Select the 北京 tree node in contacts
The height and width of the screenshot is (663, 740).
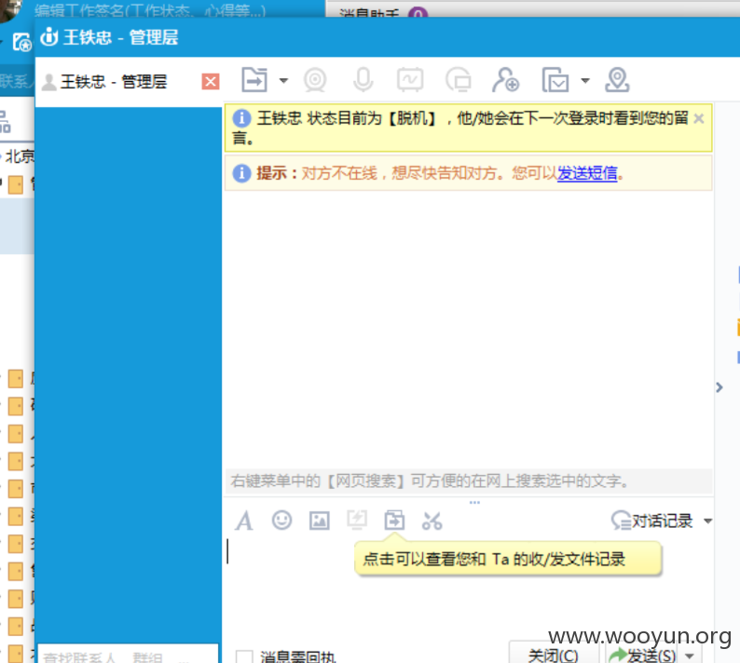click(20, 156)
